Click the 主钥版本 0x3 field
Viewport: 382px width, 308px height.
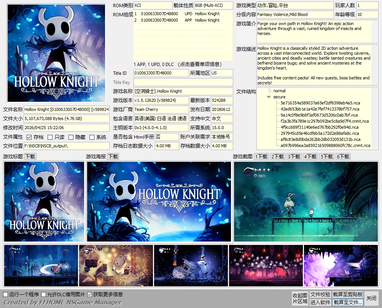click(x=161, y=128)
